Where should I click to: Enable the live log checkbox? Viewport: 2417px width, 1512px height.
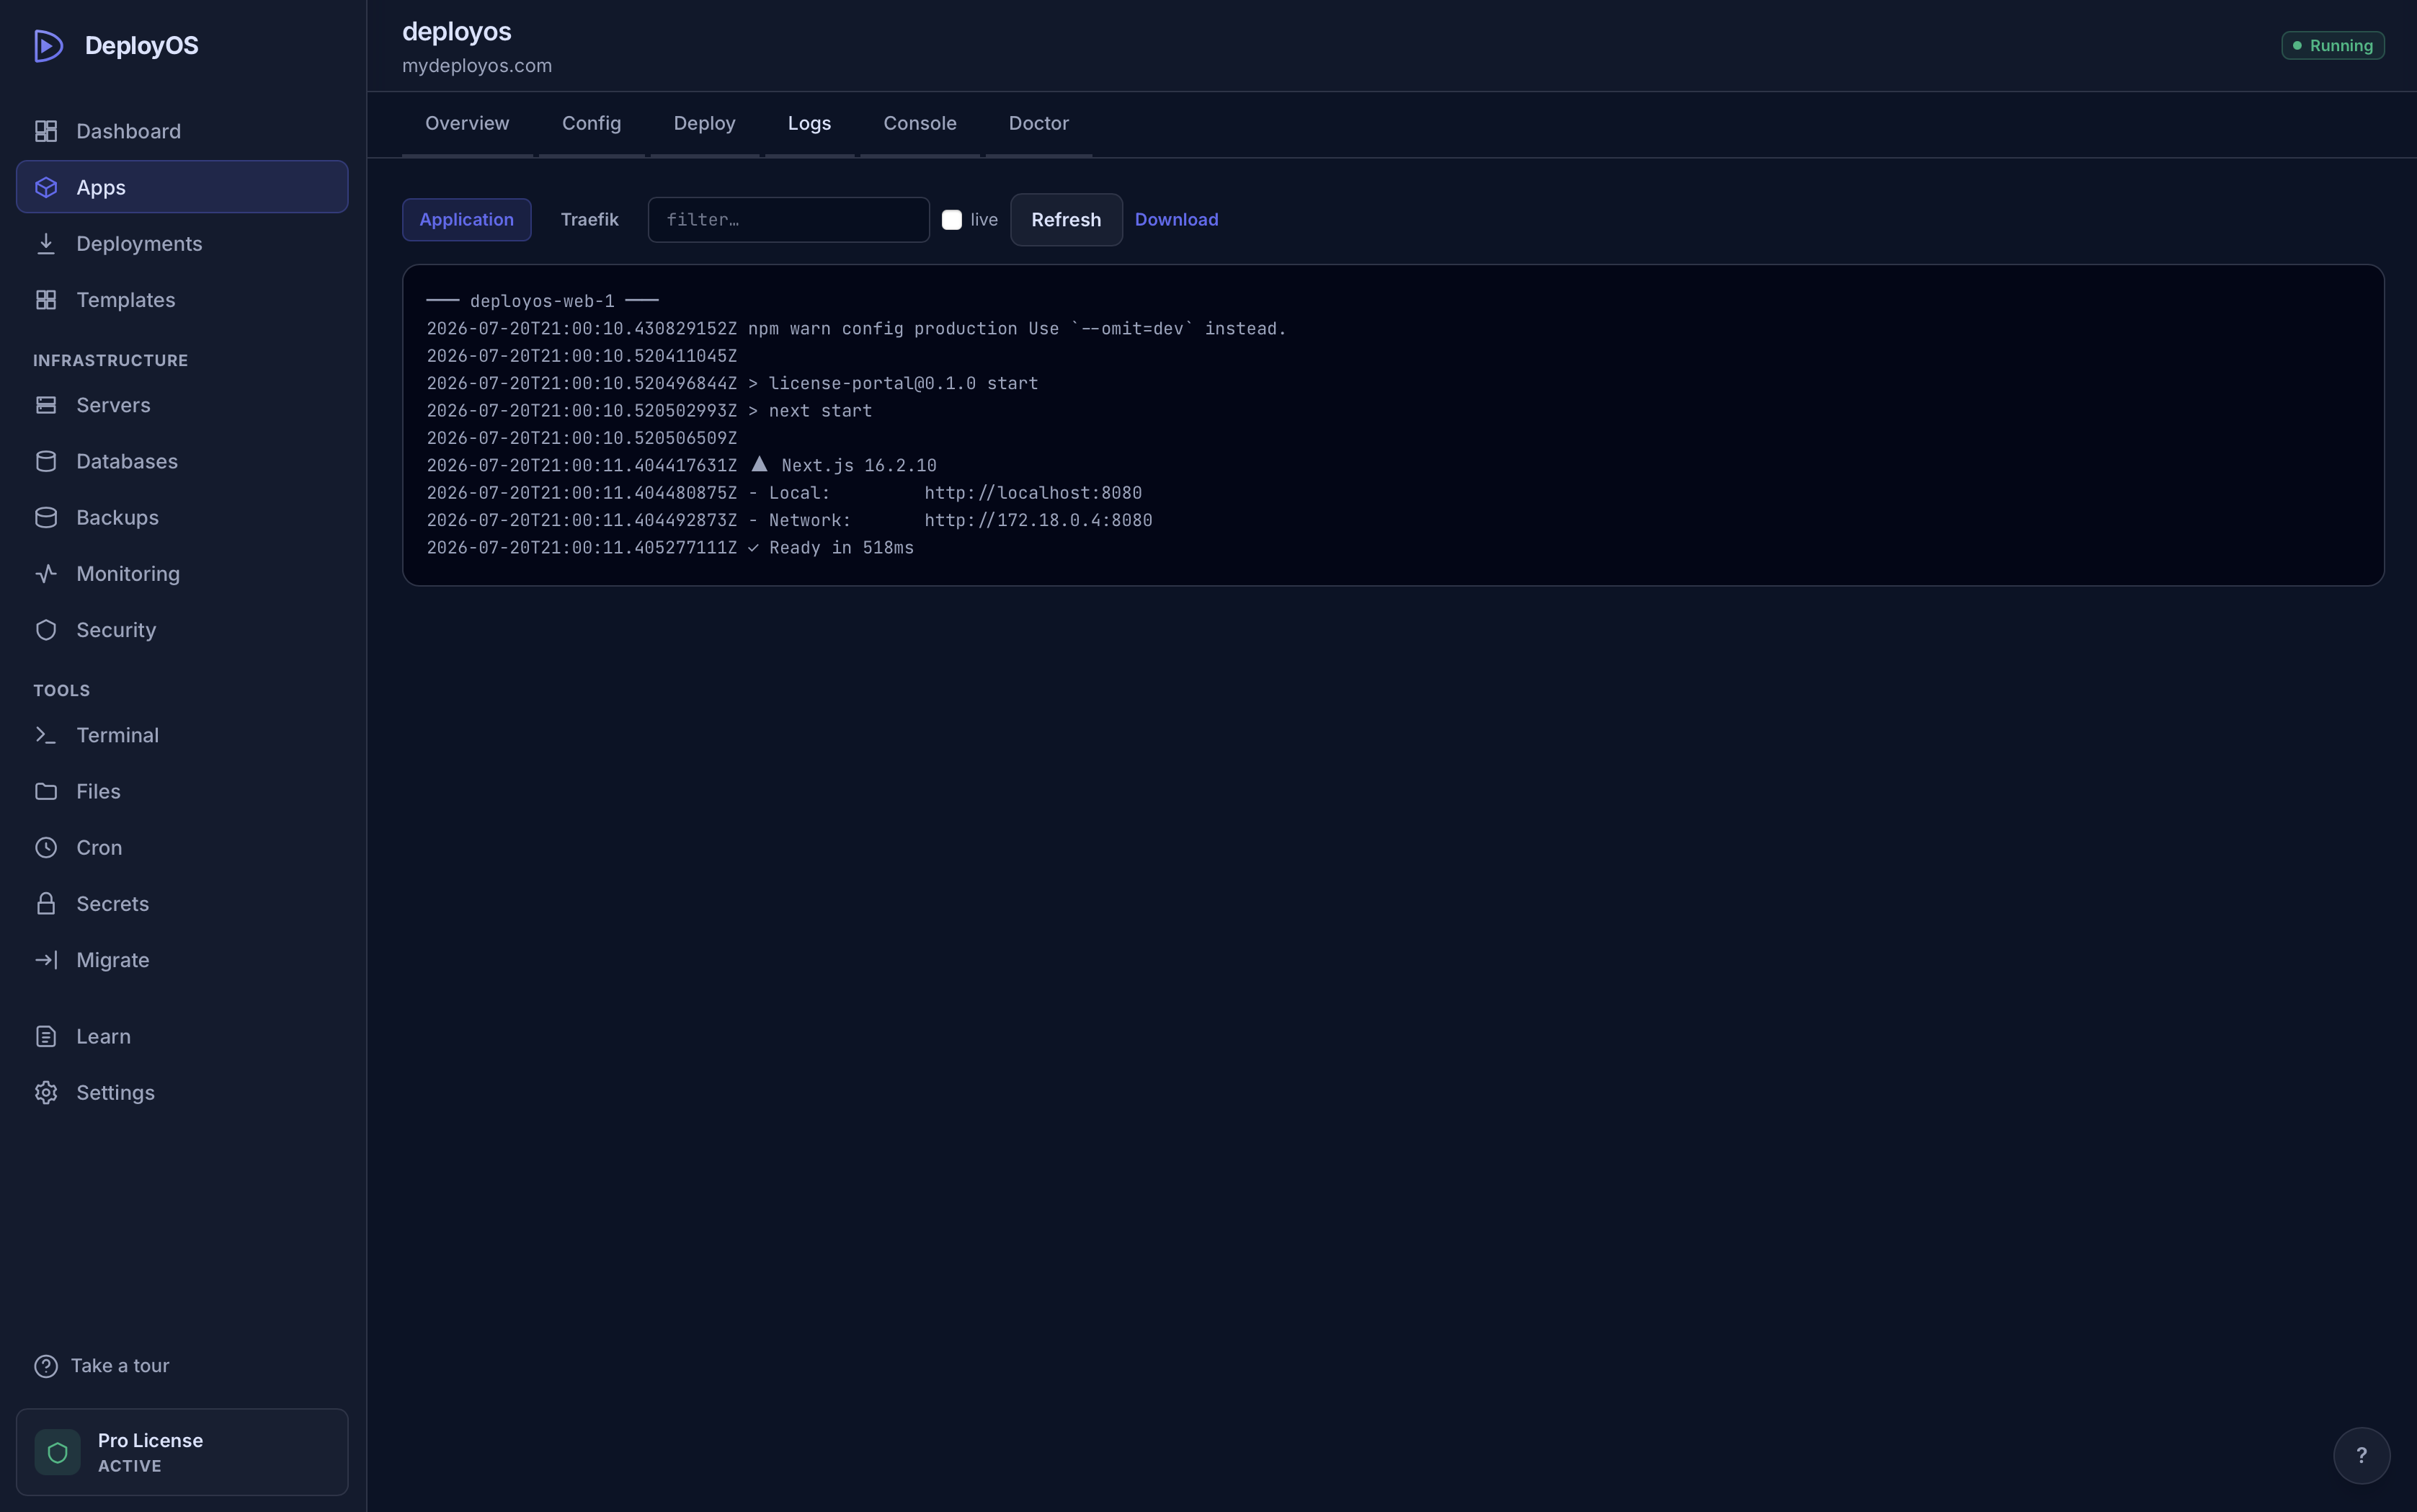tap(952, 220)
